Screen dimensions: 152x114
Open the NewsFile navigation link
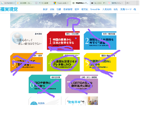pyautogui.click(x=95, y=9)
